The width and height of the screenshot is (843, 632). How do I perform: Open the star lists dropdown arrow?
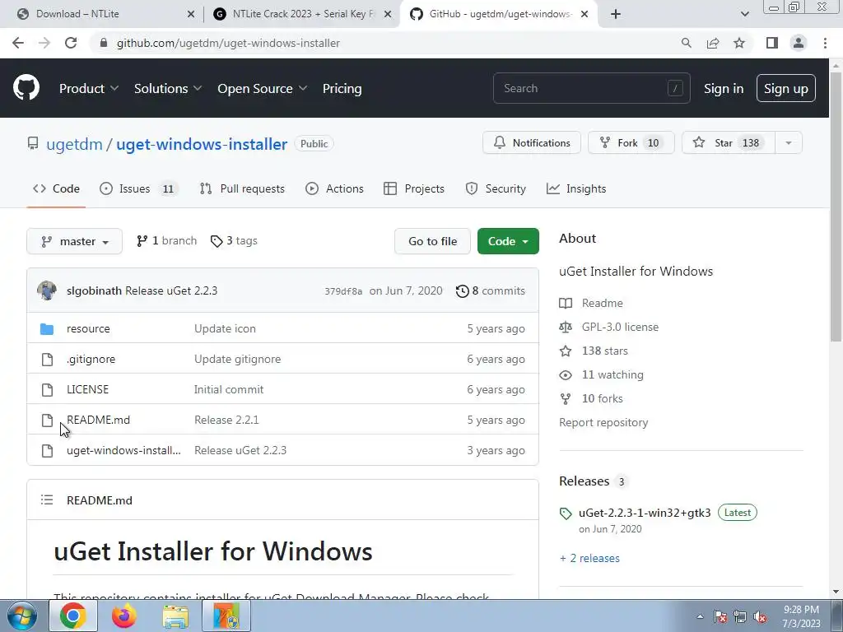click(x=789, y=142)
